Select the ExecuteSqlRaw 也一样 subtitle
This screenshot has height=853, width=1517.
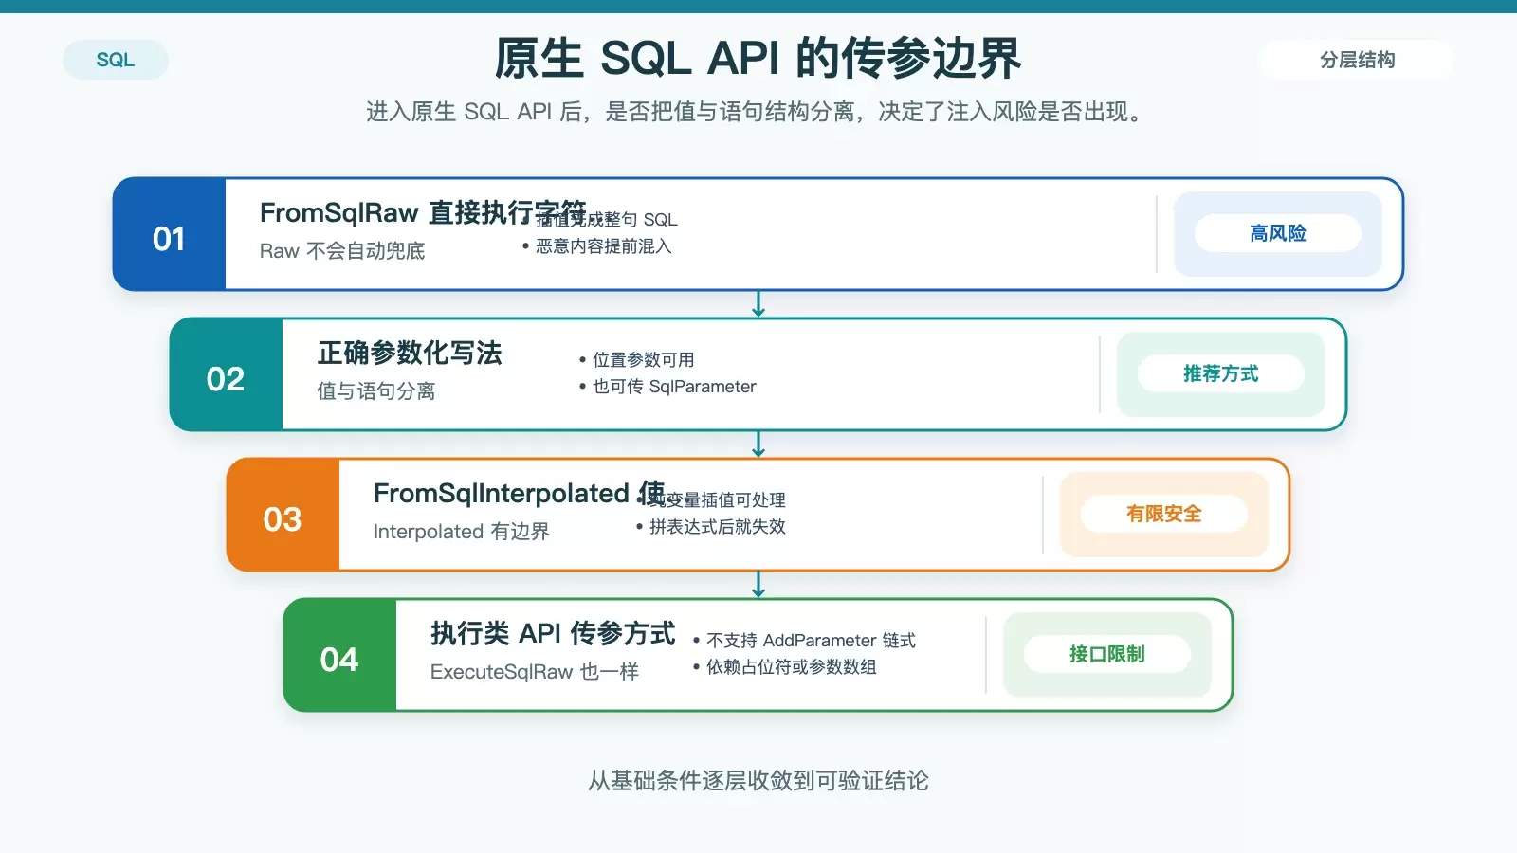(535, 672)
